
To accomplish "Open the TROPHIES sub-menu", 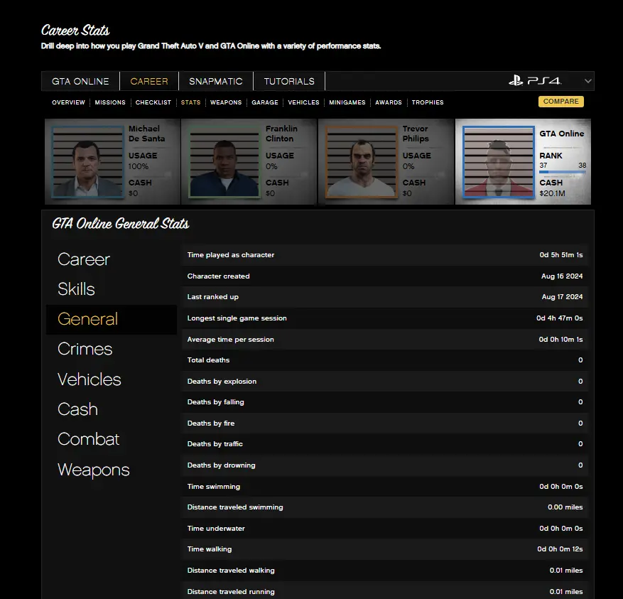I will point(428,102).
